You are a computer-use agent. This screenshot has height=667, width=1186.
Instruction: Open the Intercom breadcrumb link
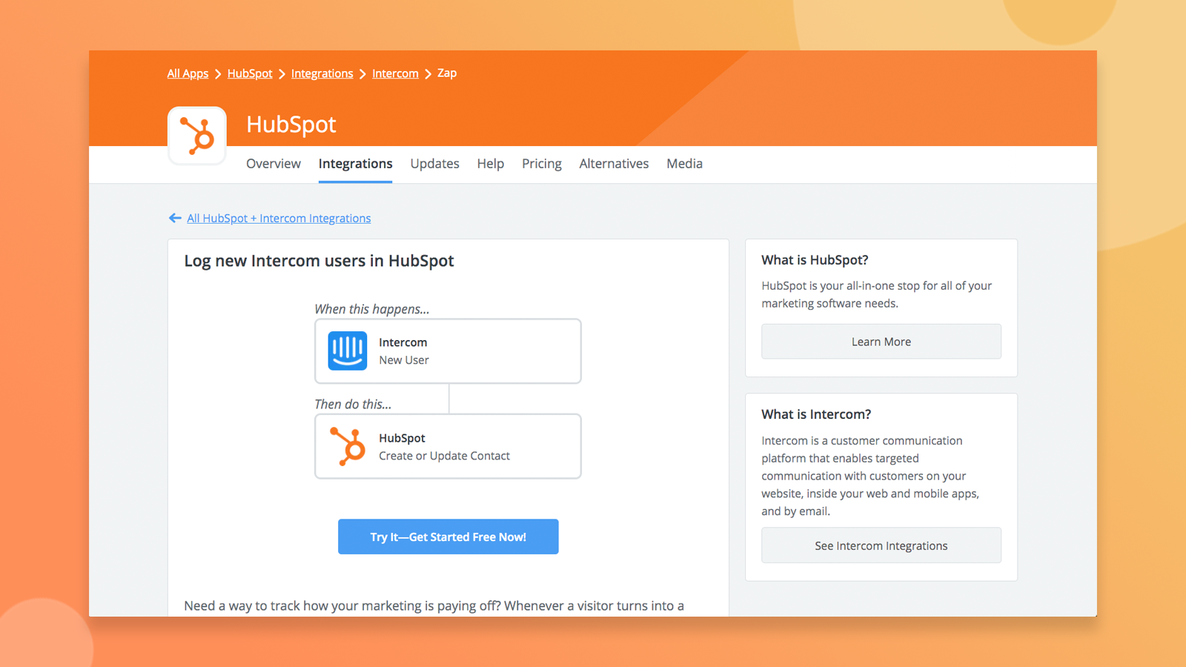click(395, 73)
